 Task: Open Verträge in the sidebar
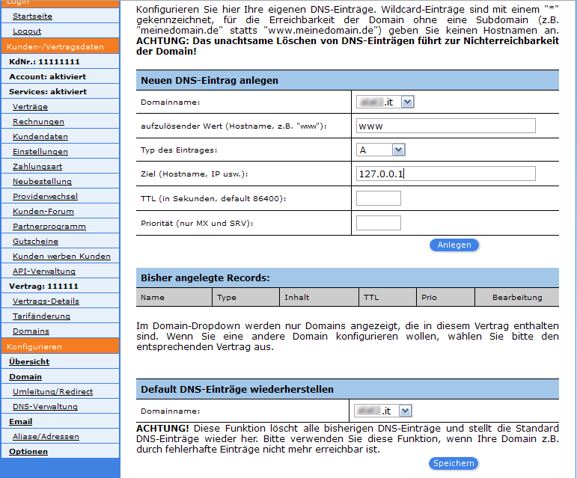coord(30,107)
